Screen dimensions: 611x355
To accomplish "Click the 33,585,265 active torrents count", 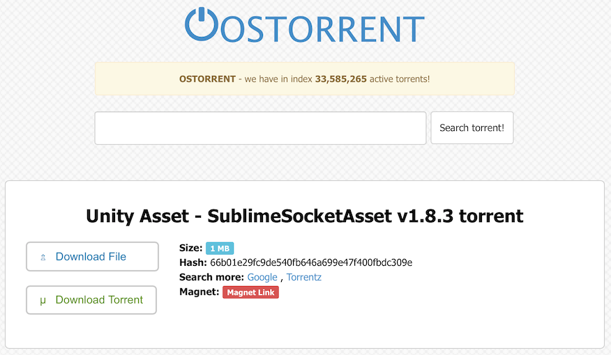I will point(341,79).
